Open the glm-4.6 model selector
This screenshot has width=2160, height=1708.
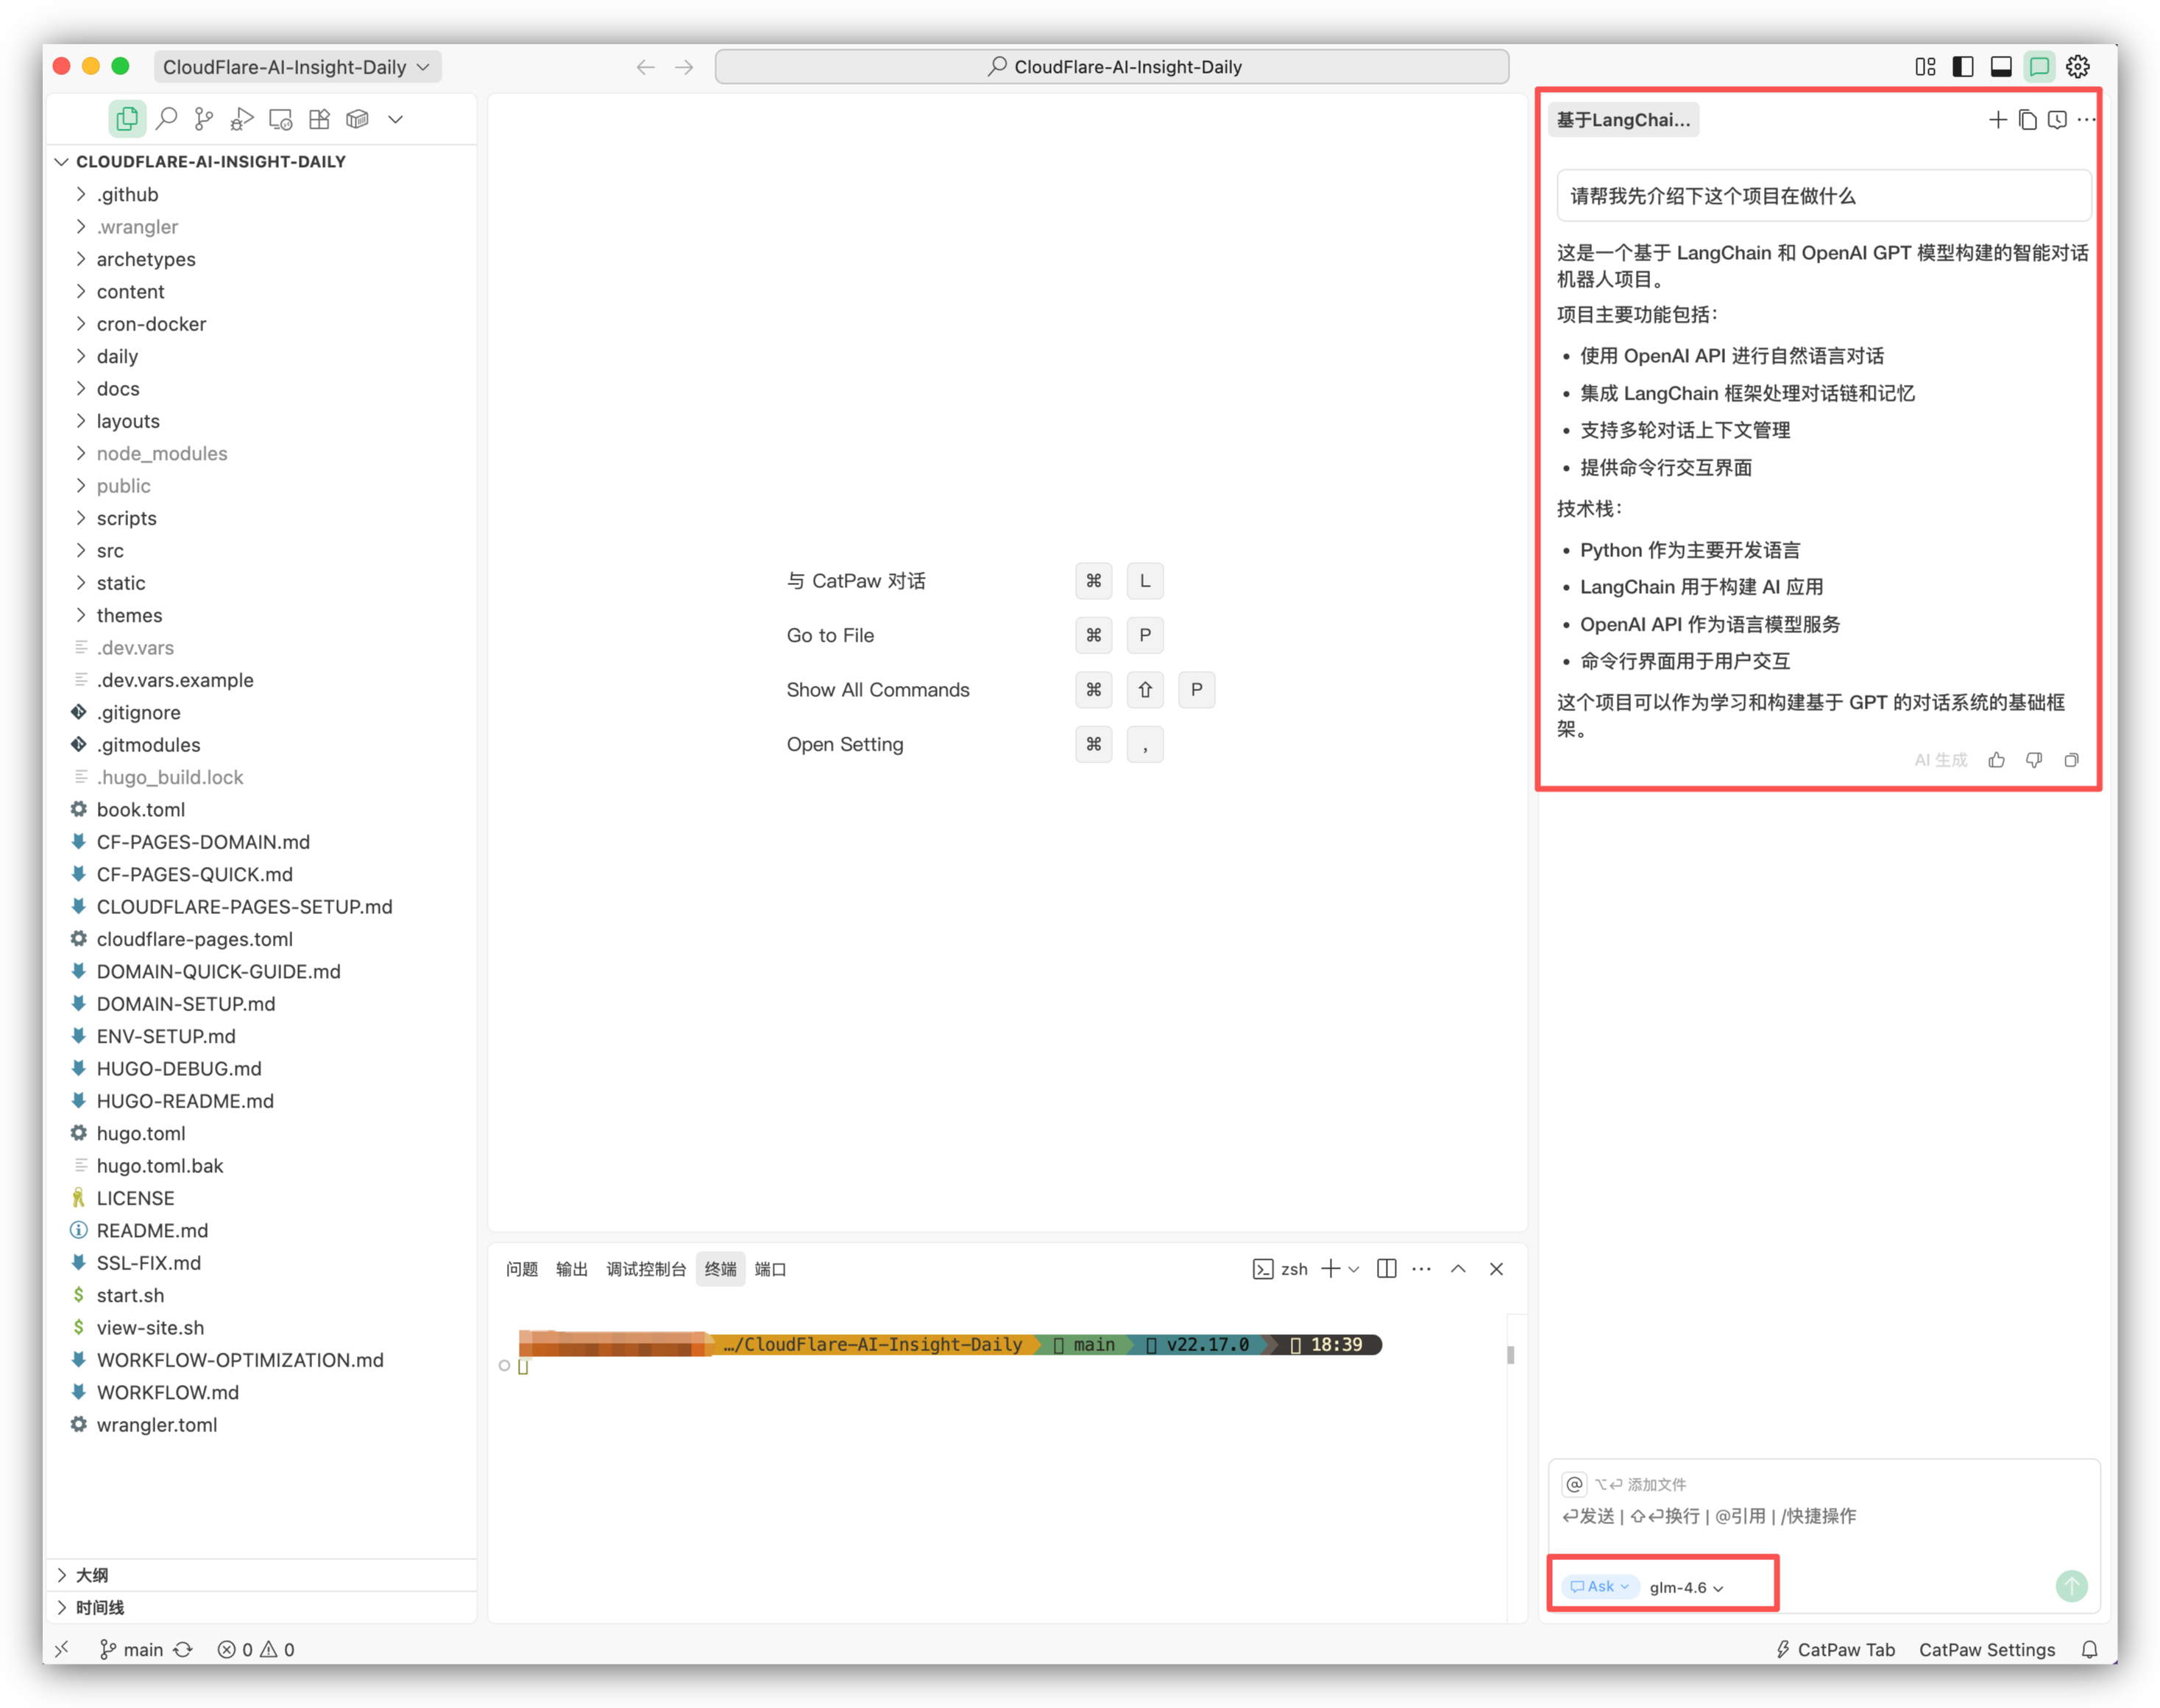(1686, 1587)
